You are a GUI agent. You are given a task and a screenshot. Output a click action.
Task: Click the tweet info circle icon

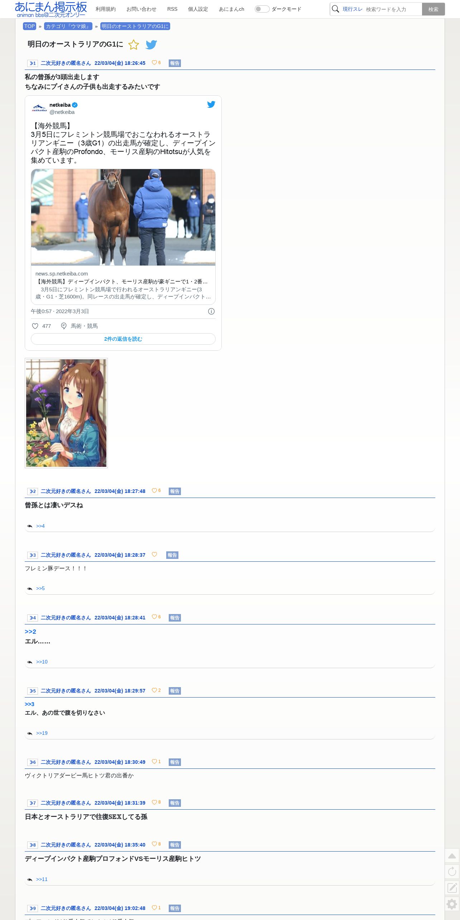click(x=211, y=311)
